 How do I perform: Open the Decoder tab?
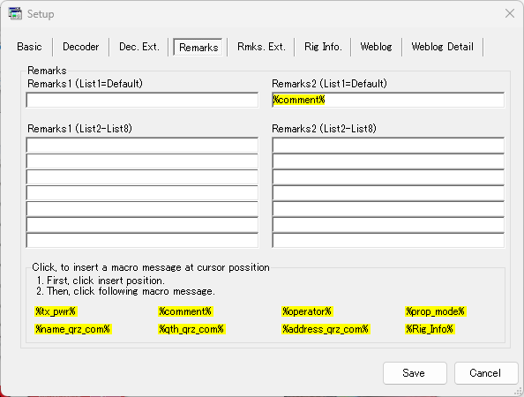click(x=81, y=47)
